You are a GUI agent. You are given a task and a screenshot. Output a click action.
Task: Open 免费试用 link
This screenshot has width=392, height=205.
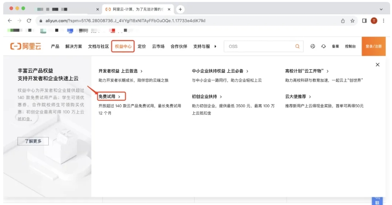[107, 96]
